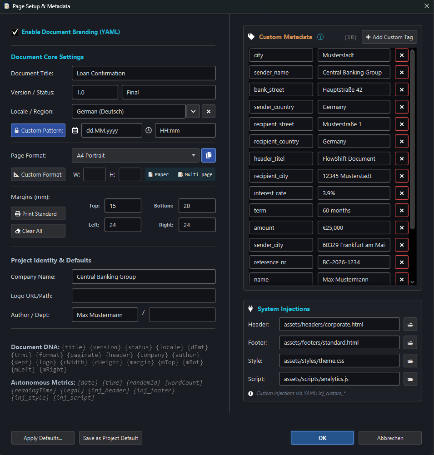Click the Document Title field
Screen dimensions: 434x455
point(144,74)
